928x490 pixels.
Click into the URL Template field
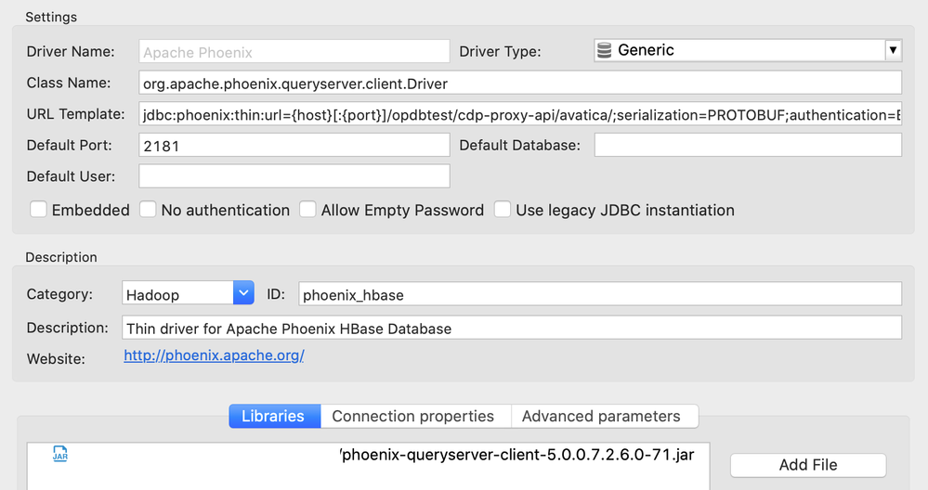[x=520, y=114]
